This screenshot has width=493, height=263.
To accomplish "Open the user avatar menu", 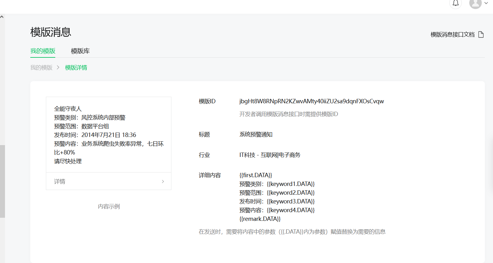I will coord(475,4).
